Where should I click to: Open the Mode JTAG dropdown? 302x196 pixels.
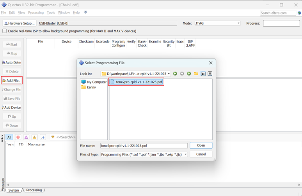pos(217,23)
